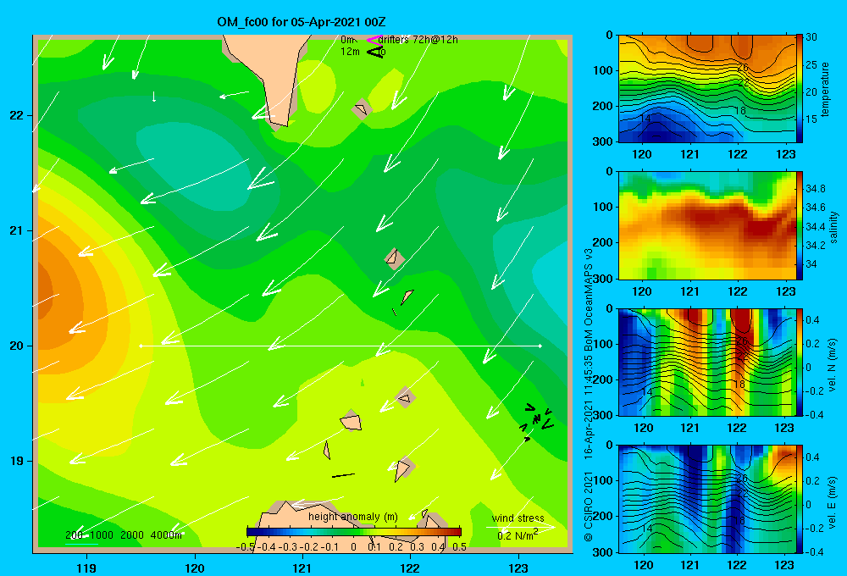Click the 'salinity' axis label

pyautogui.click(x=833, y=227)
